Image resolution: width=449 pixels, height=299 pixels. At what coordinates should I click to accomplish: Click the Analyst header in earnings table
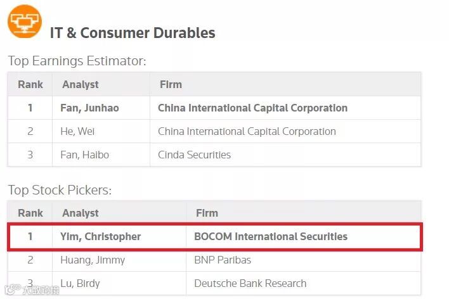(x=81, y=84)
